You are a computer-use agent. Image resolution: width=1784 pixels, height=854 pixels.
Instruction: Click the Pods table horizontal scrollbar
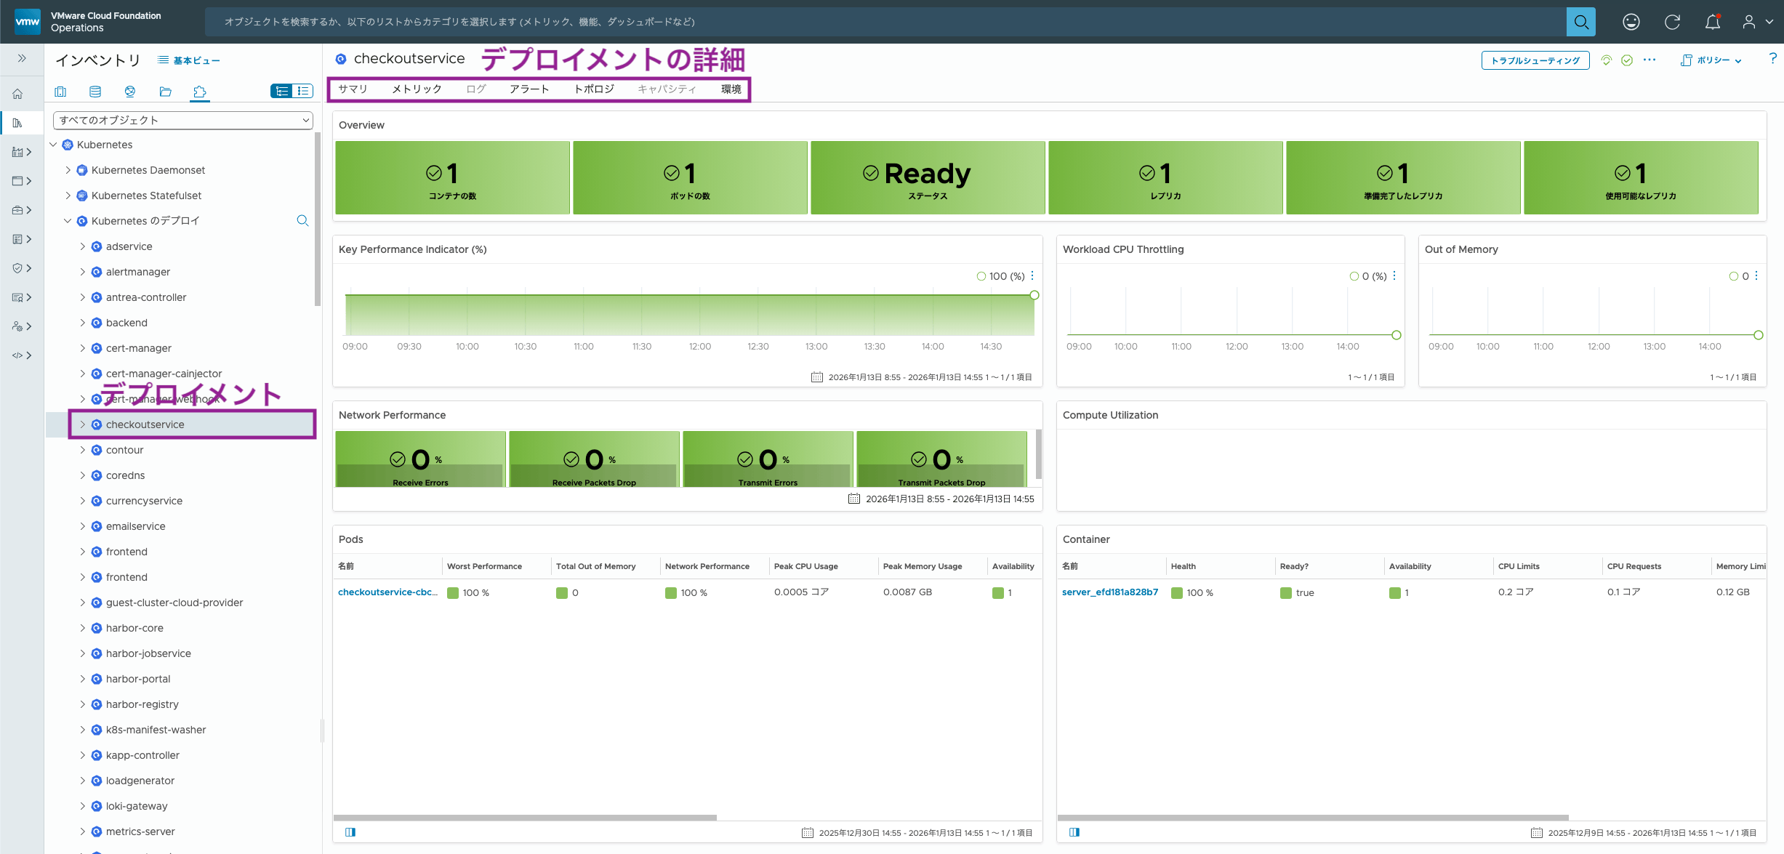tap(524, 818)
